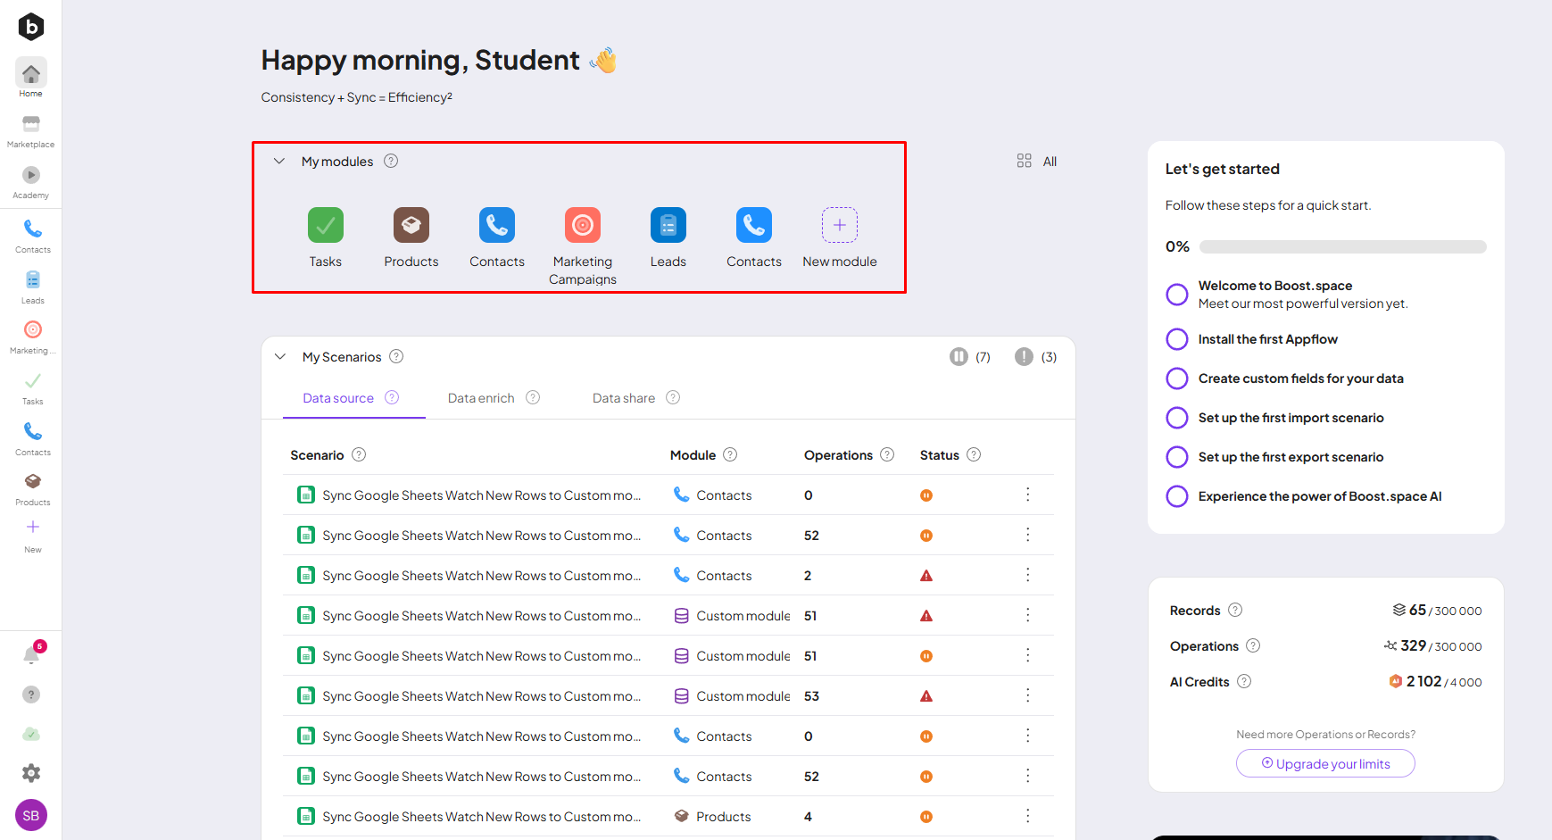The height and width of the screenshot is (840, 1552).
Task: Mark Install the first Appflow step
Action: click(1177, 339)
